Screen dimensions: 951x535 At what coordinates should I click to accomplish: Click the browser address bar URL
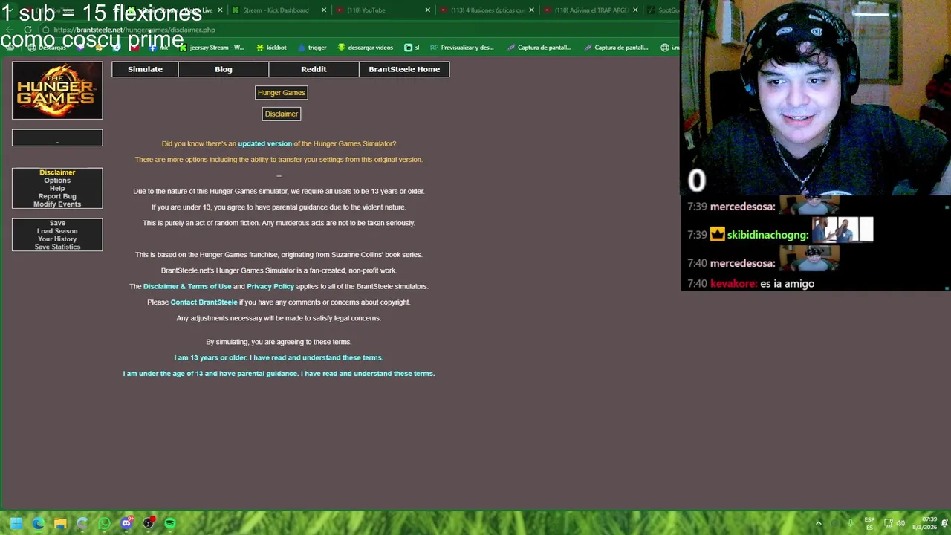click(x=134, y=30)
